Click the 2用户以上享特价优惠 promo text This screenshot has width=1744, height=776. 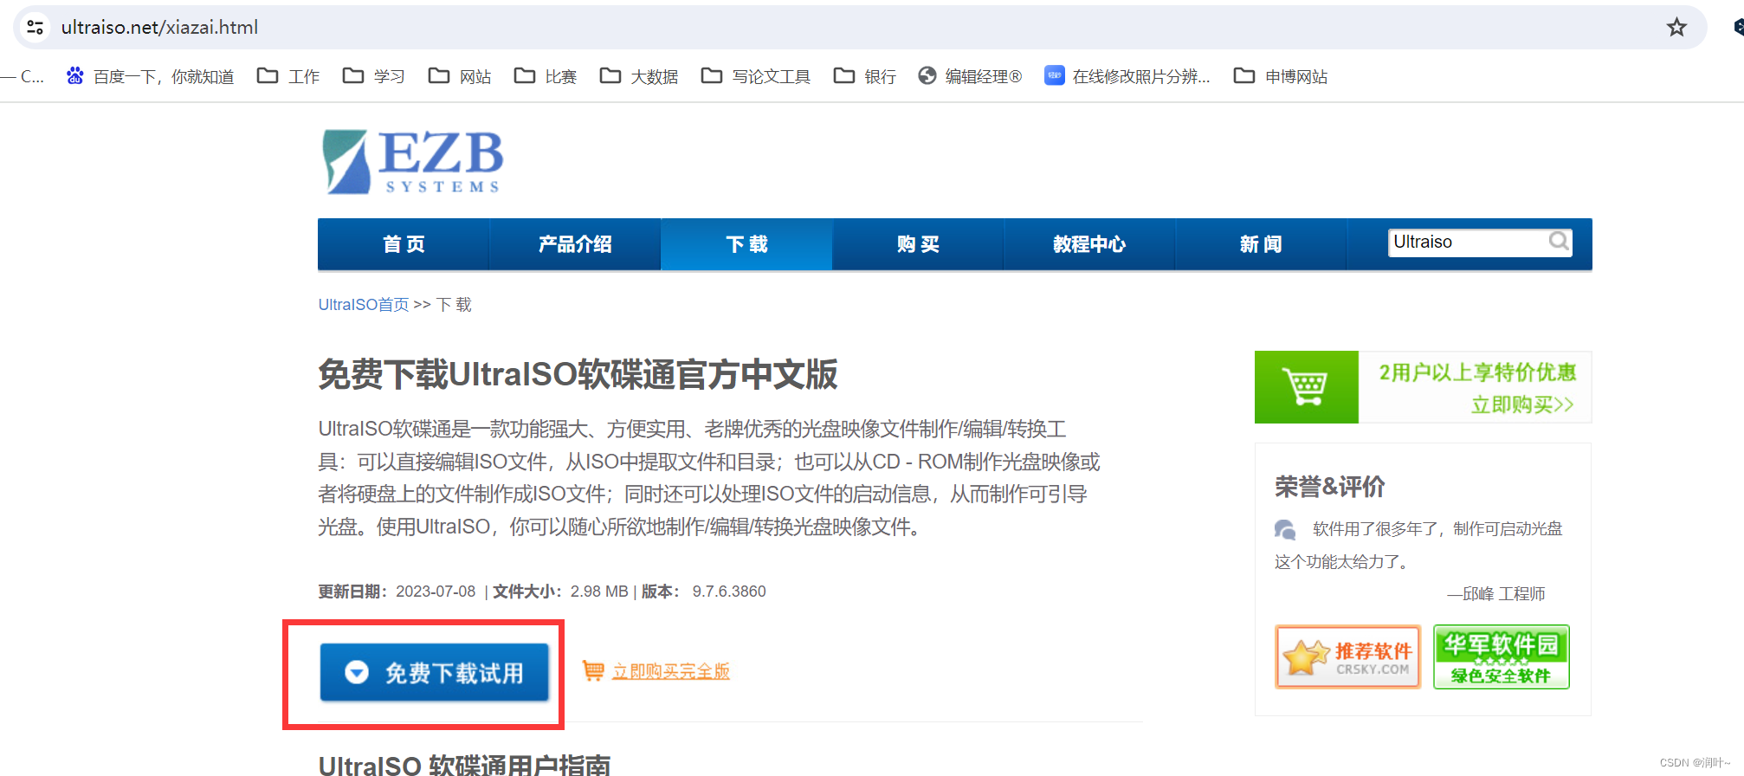[1477, 372]
